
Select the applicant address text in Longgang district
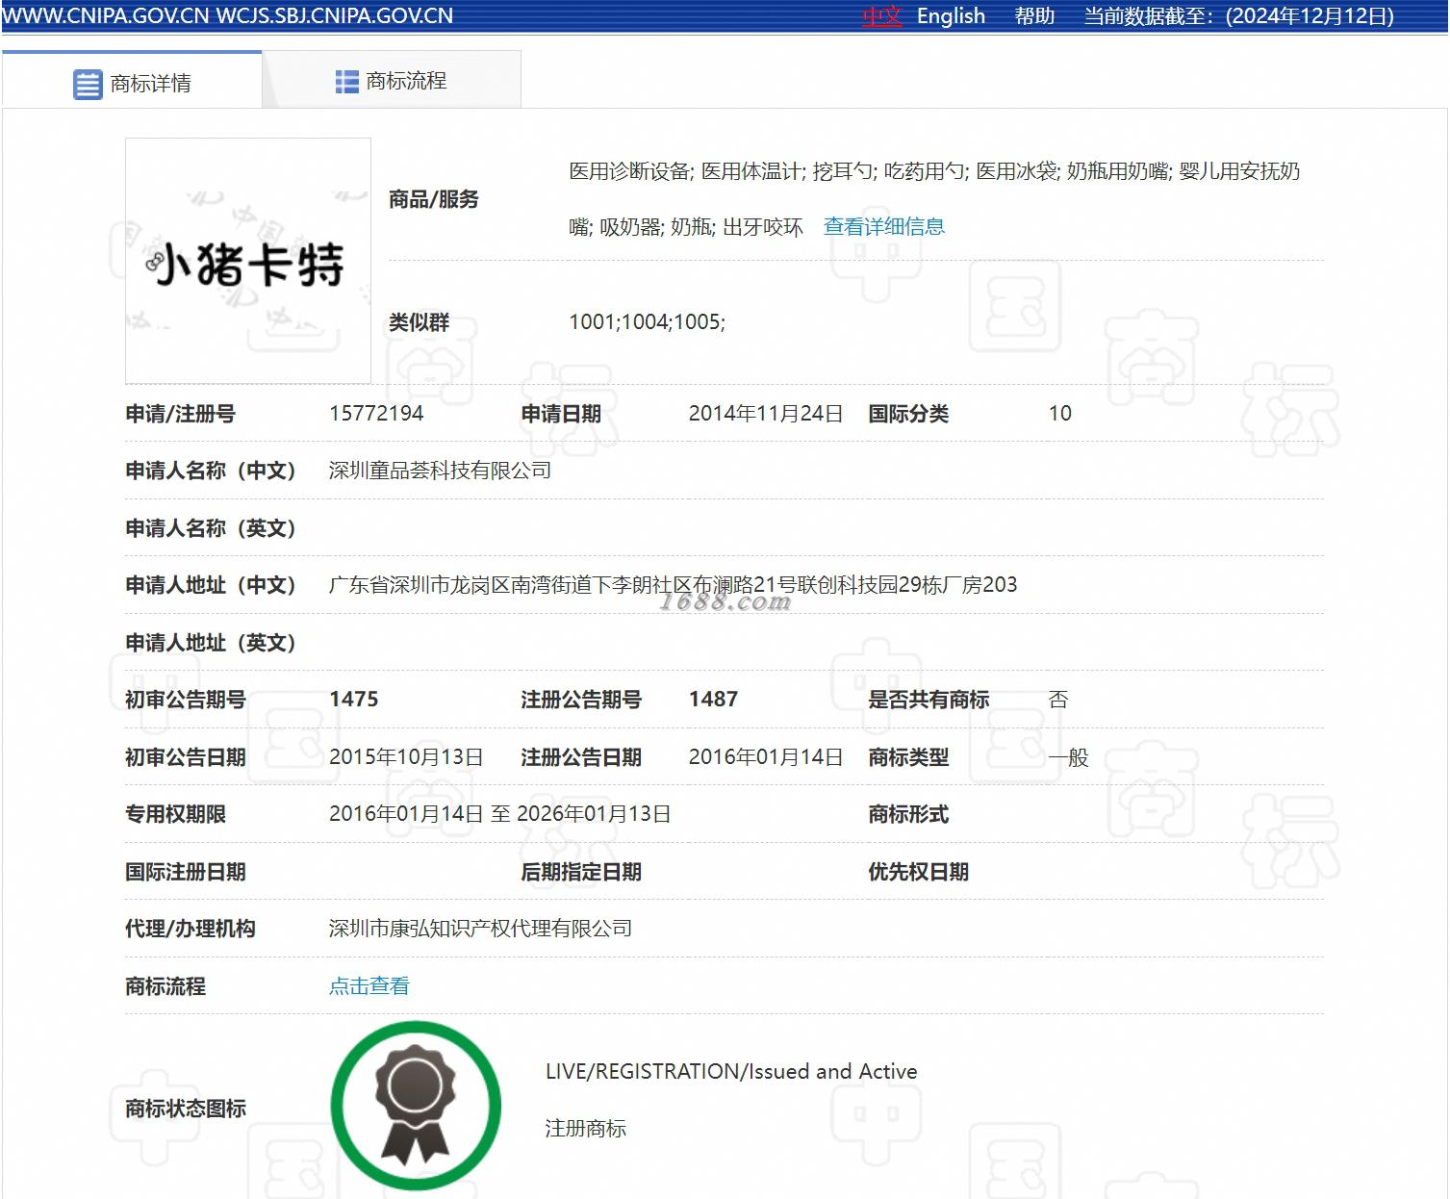[x=673, y=584]
